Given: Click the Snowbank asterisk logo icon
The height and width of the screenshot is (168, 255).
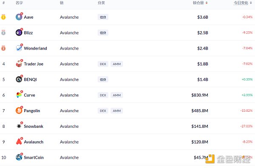Looking at the screenshot, I should tap(19, 126).
